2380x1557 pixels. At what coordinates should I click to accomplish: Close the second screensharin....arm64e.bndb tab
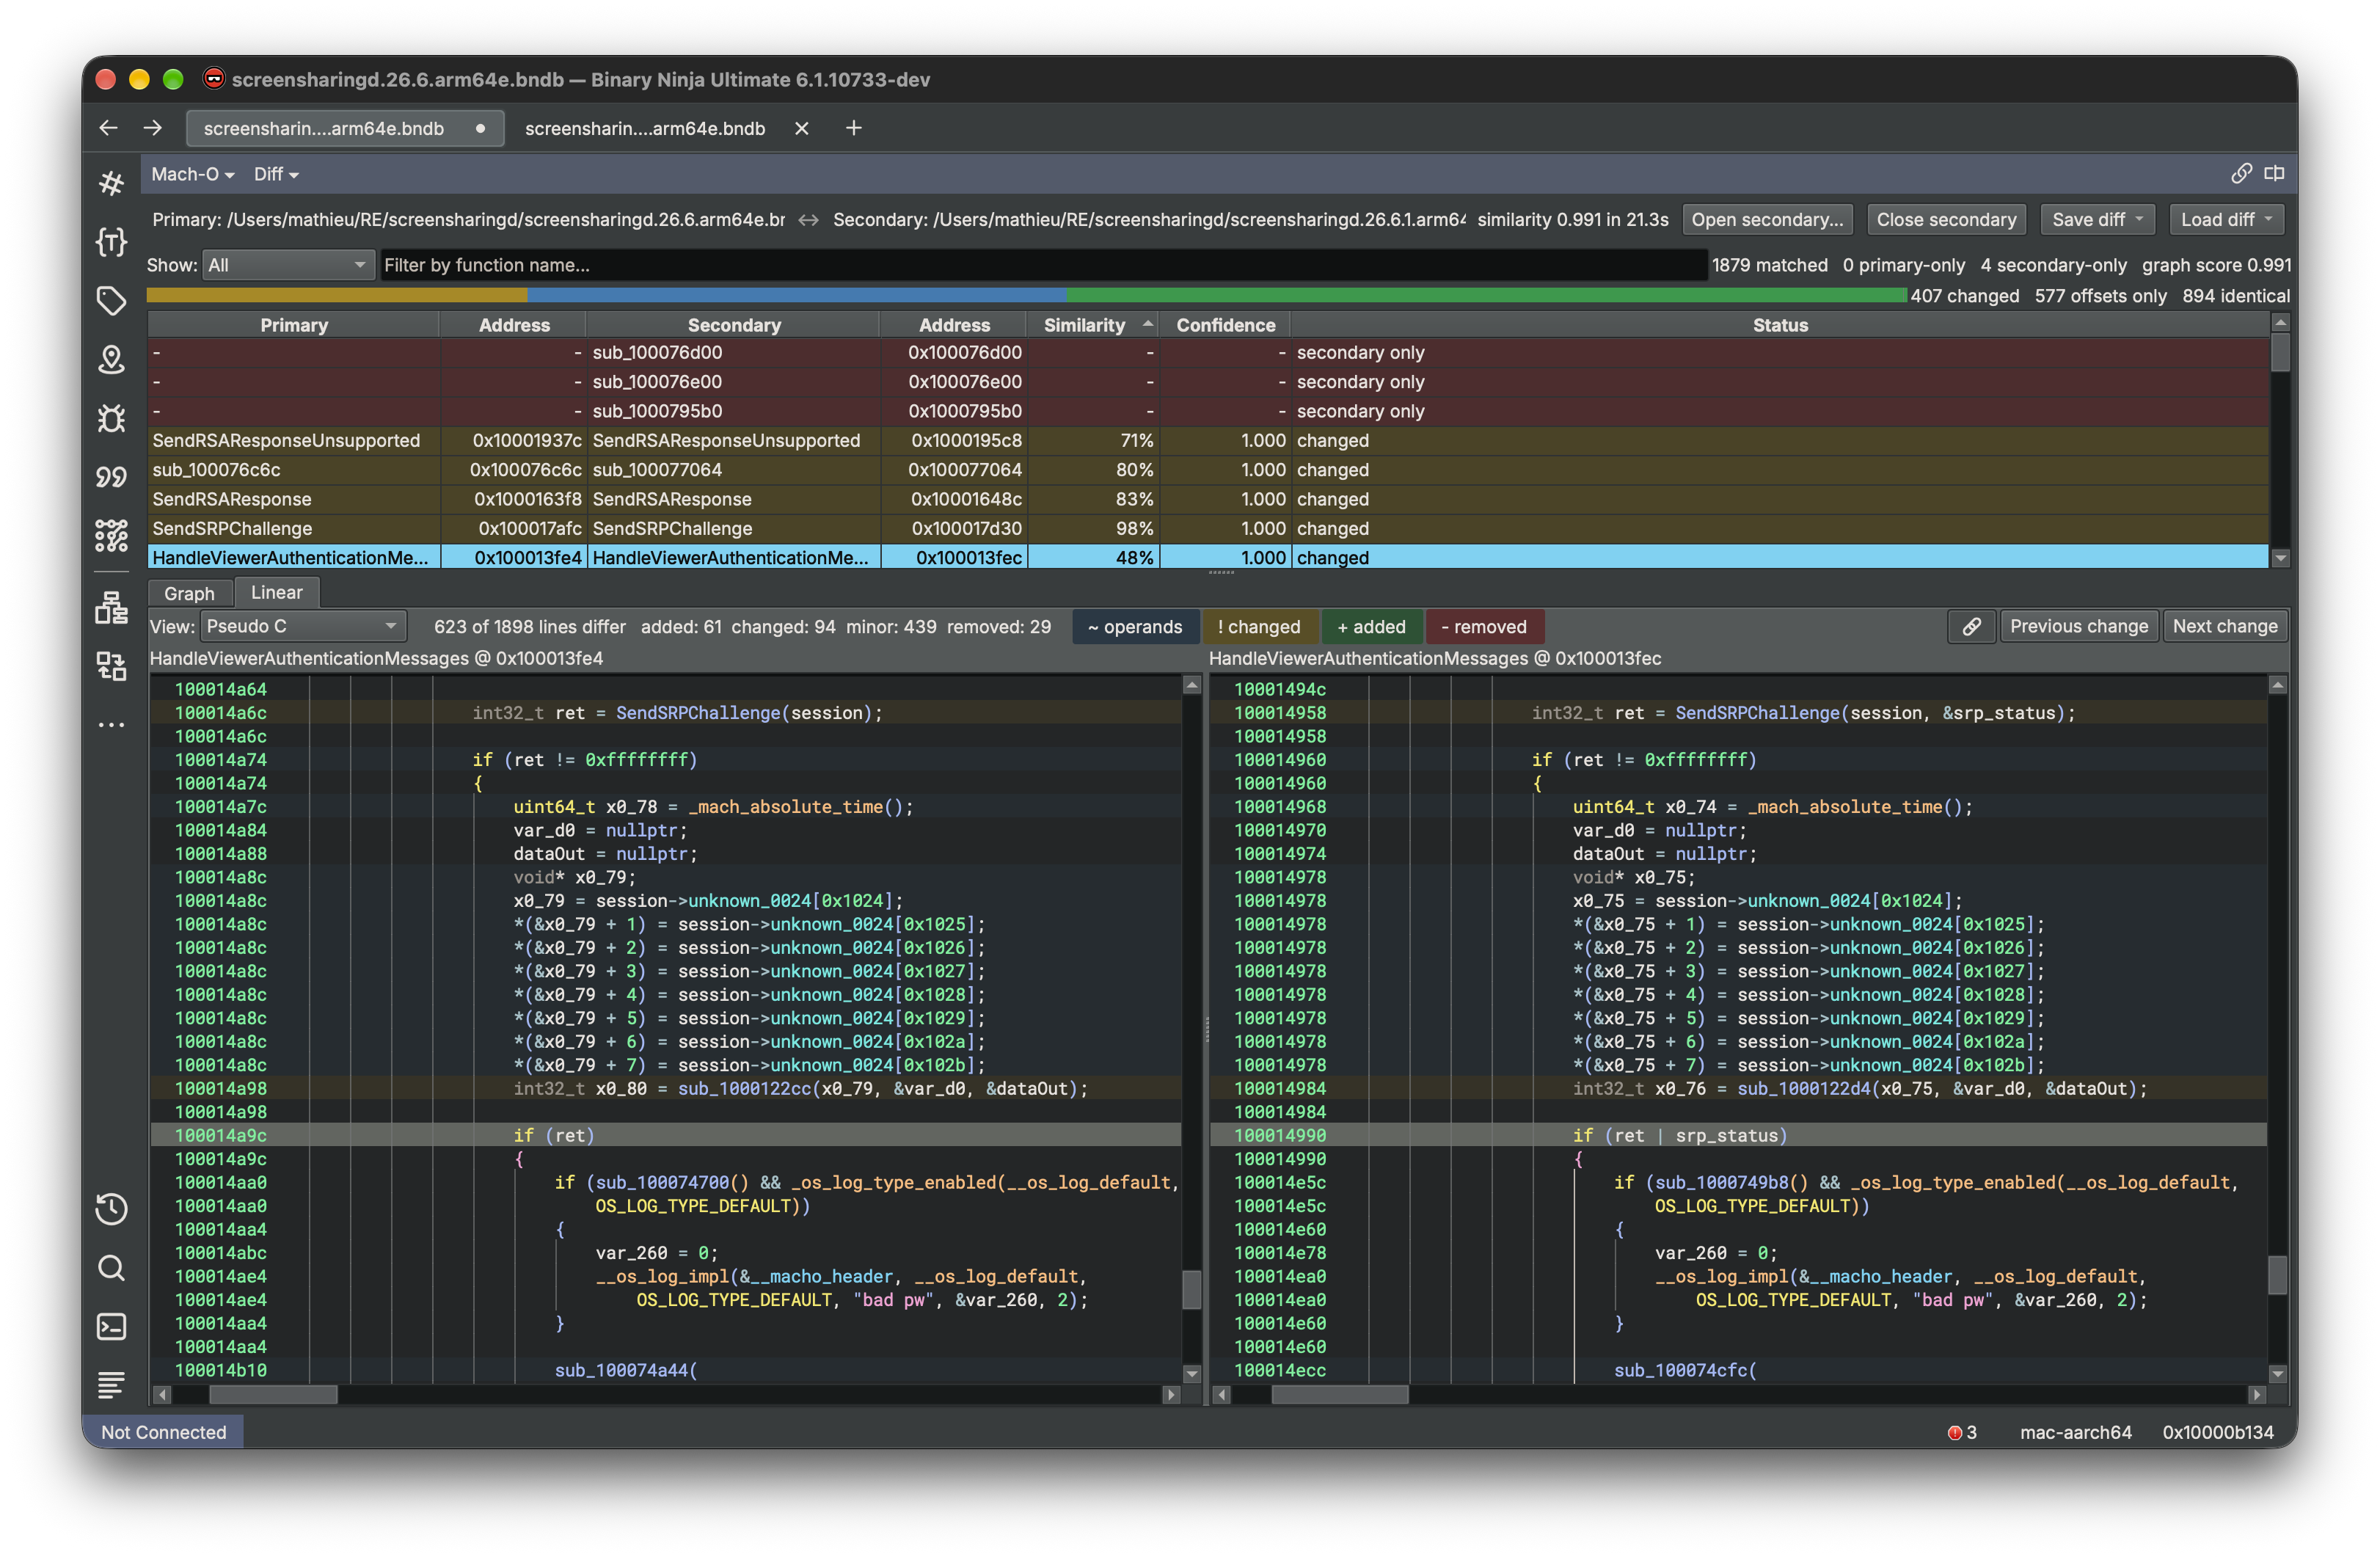801,128
